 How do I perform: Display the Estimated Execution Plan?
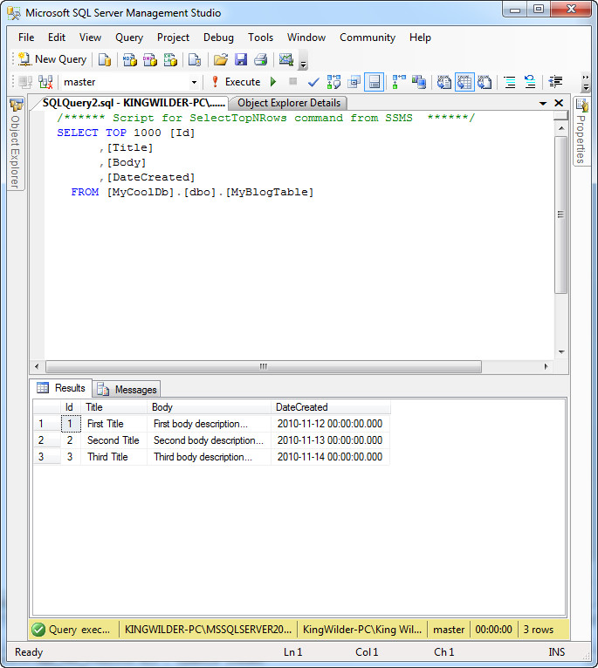(333, 82)
